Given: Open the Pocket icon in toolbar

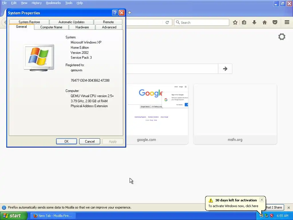Looking at the screenshot, I should [275, 22].
